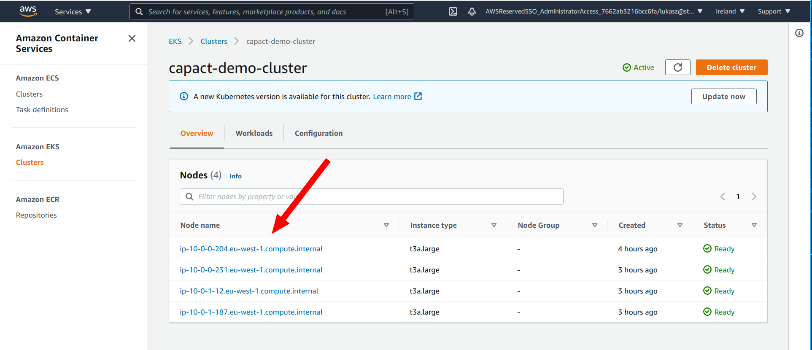Click the AWS logo home icon

28,11
